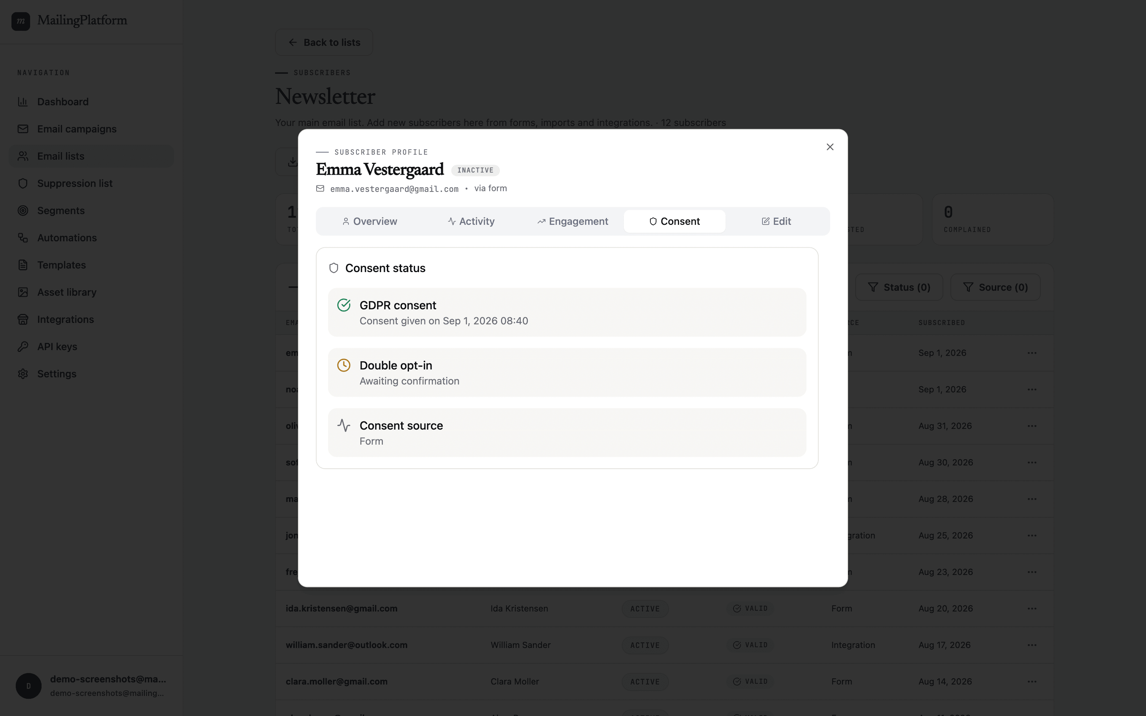
Task: Click the INACTIVE status badge
Action: (476, 170)
